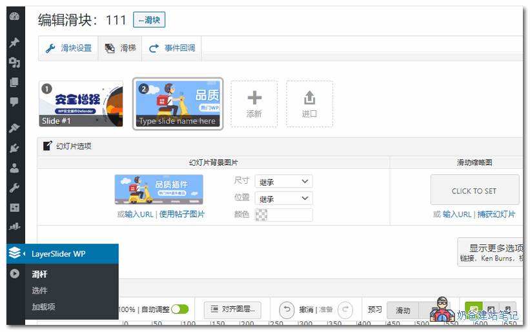530x332 pixels.
Task: Switch to the 滑块设置 tab
Action: (68, 48)
